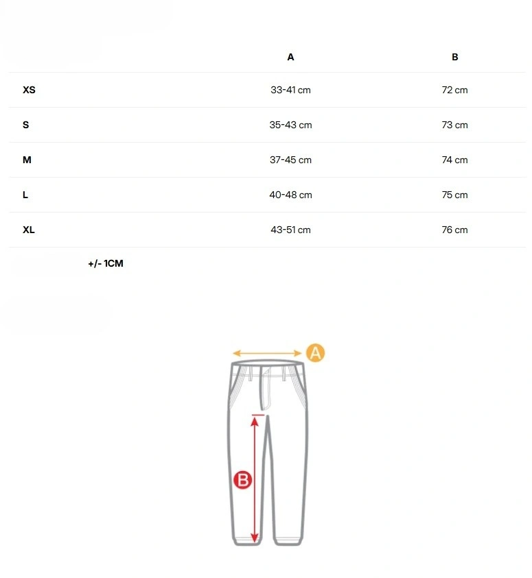Click the 35-43 cm waist value
The image size is (532, 578).
click(x=291, y=125)
